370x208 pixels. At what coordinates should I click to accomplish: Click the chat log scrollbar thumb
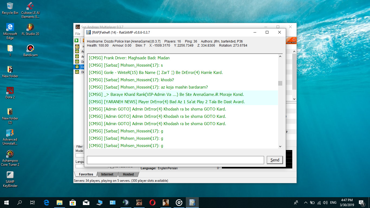pyautogui.click(x=280, y=83)
